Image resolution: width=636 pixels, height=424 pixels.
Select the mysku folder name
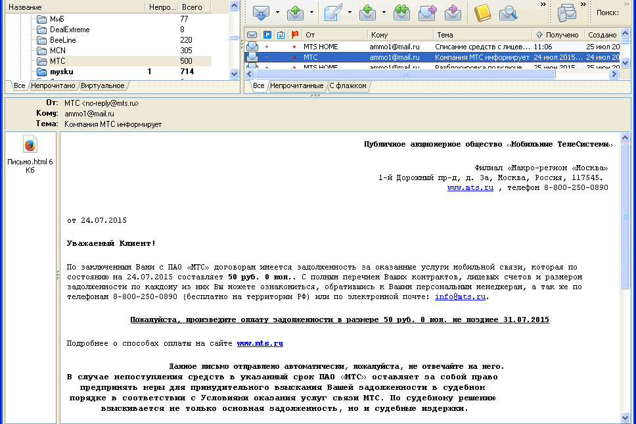62,72
